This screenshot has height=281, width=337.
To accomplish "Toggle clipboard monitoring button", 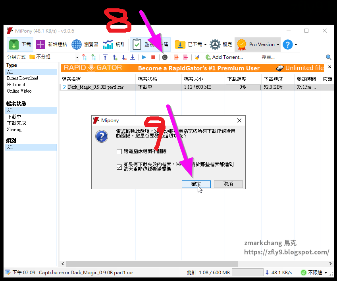I will [x=150, y=45].
